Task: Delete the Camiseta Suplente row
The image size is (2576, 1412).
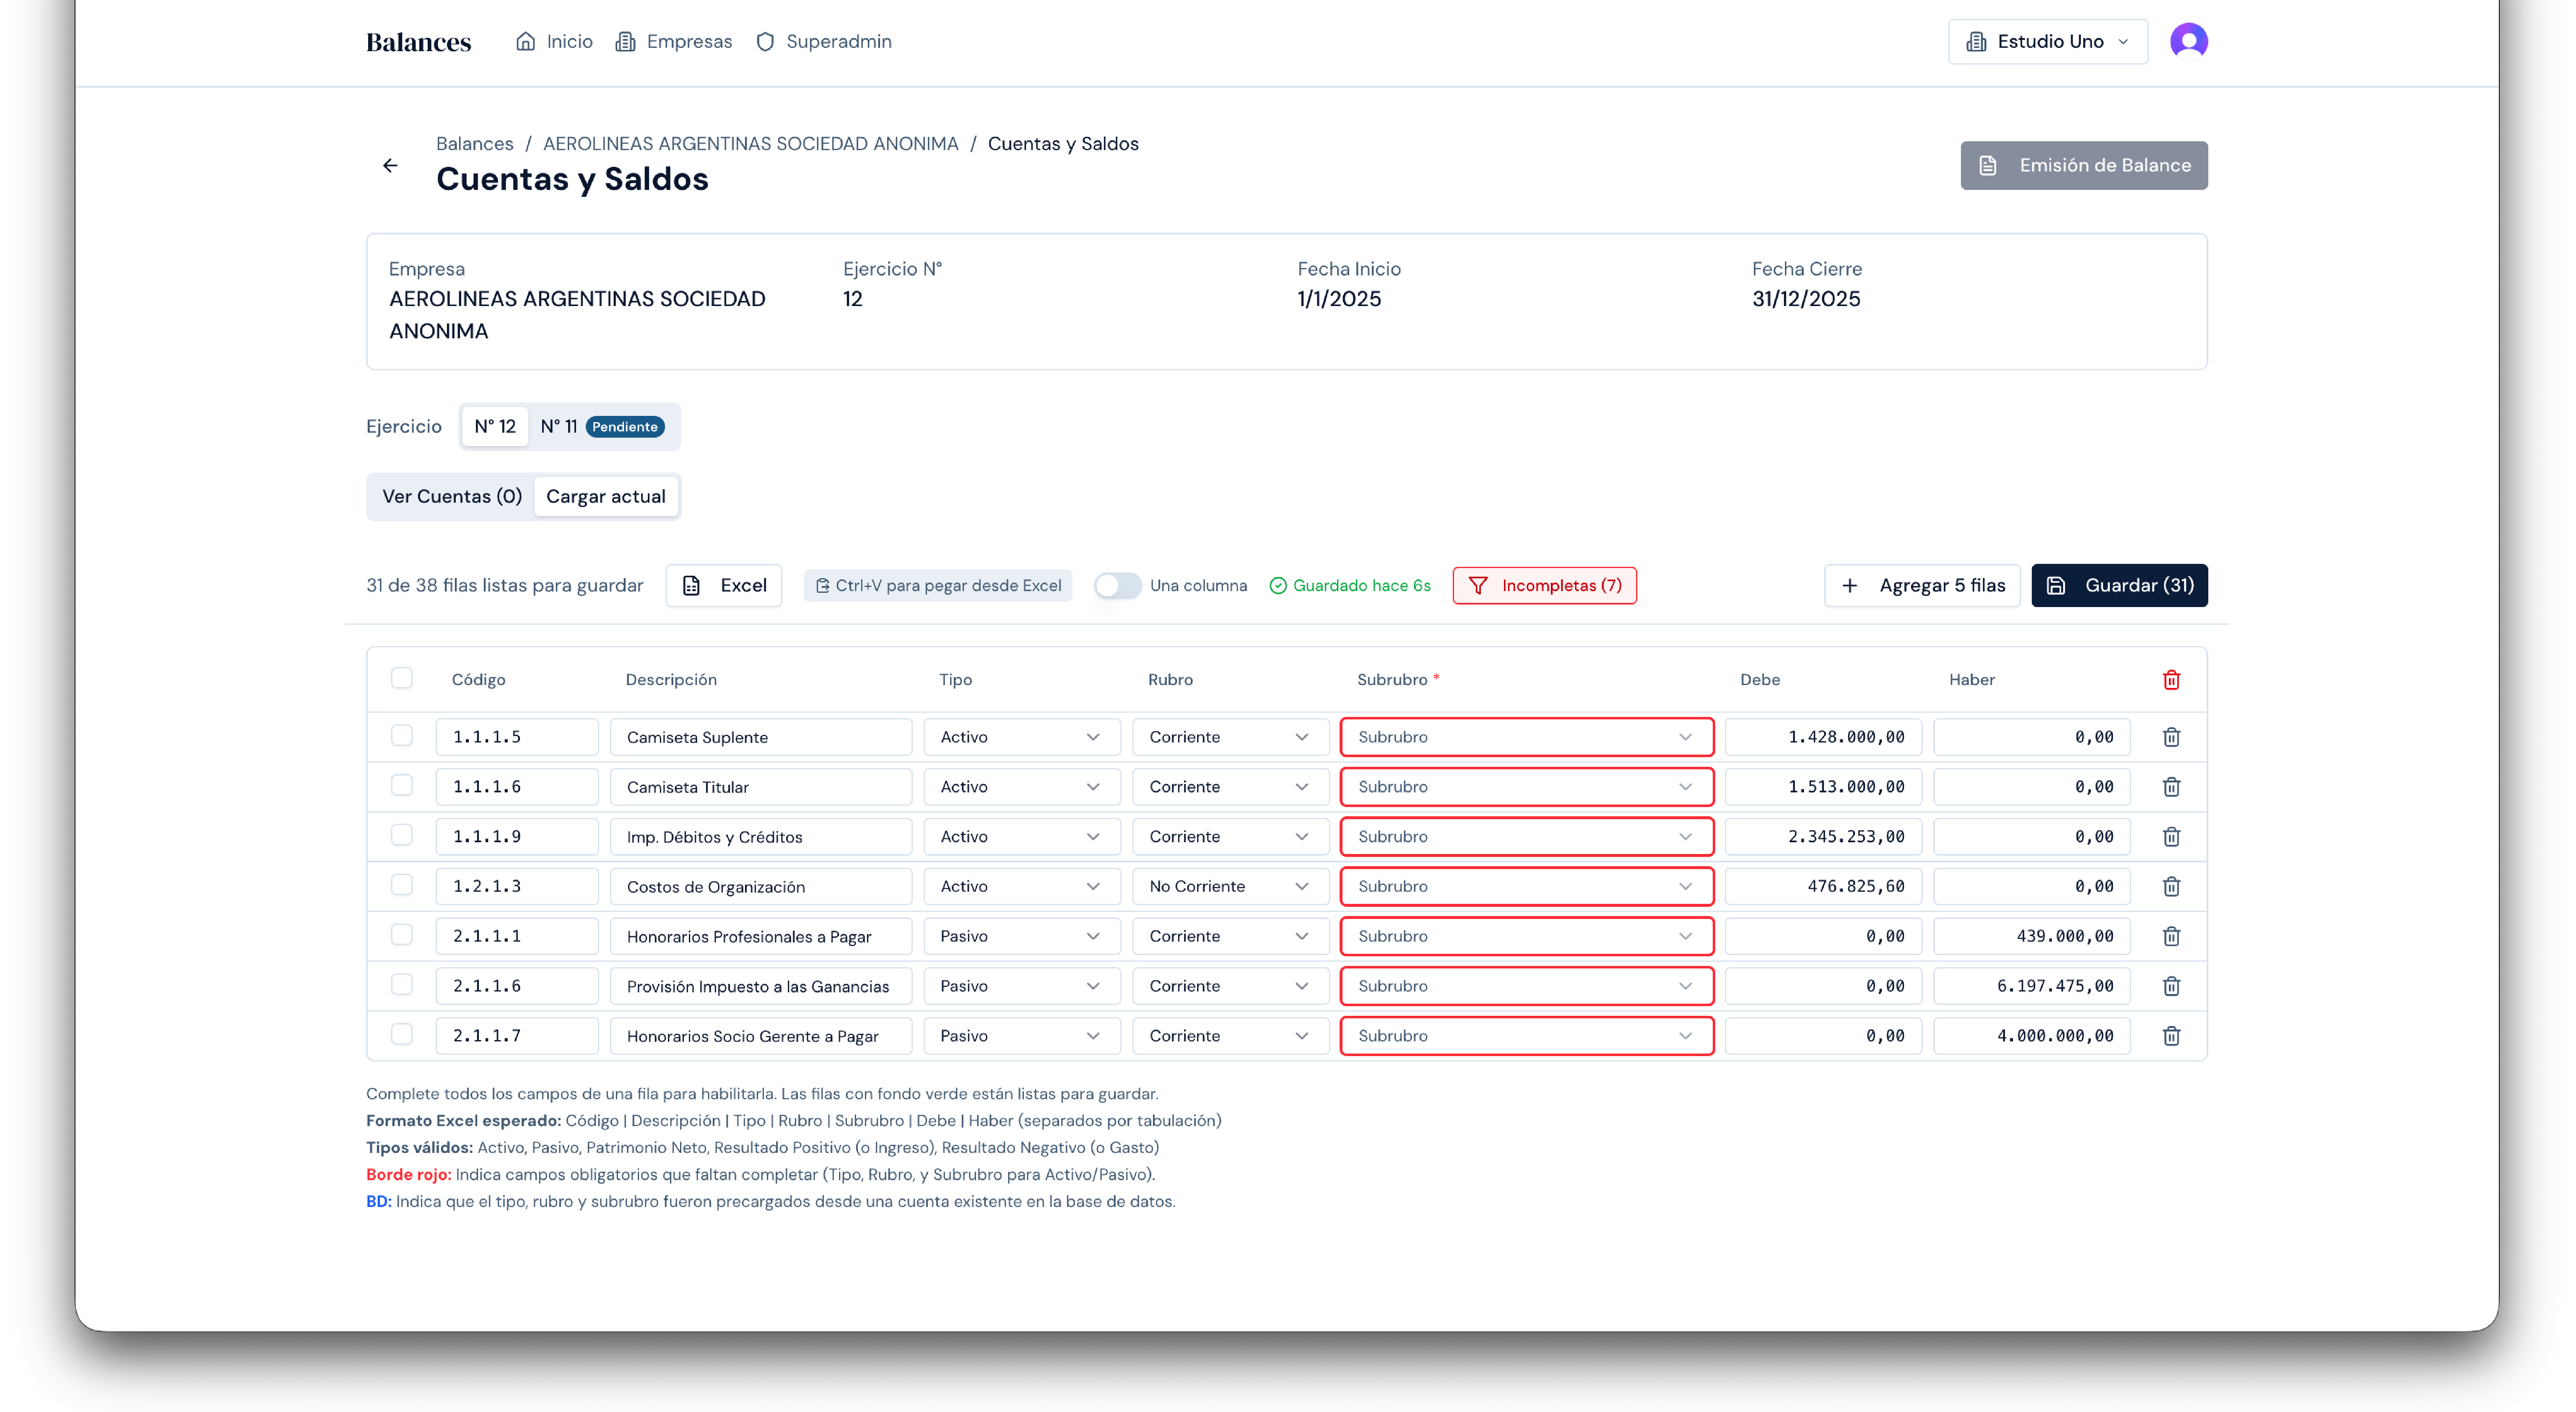Action: tap(2171, 737)
